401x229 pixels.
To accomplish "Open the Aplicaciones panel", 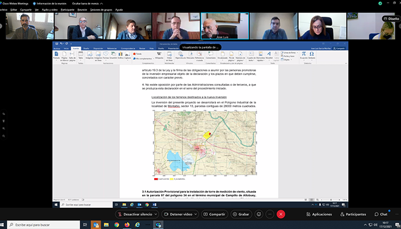I will [320, 214].
